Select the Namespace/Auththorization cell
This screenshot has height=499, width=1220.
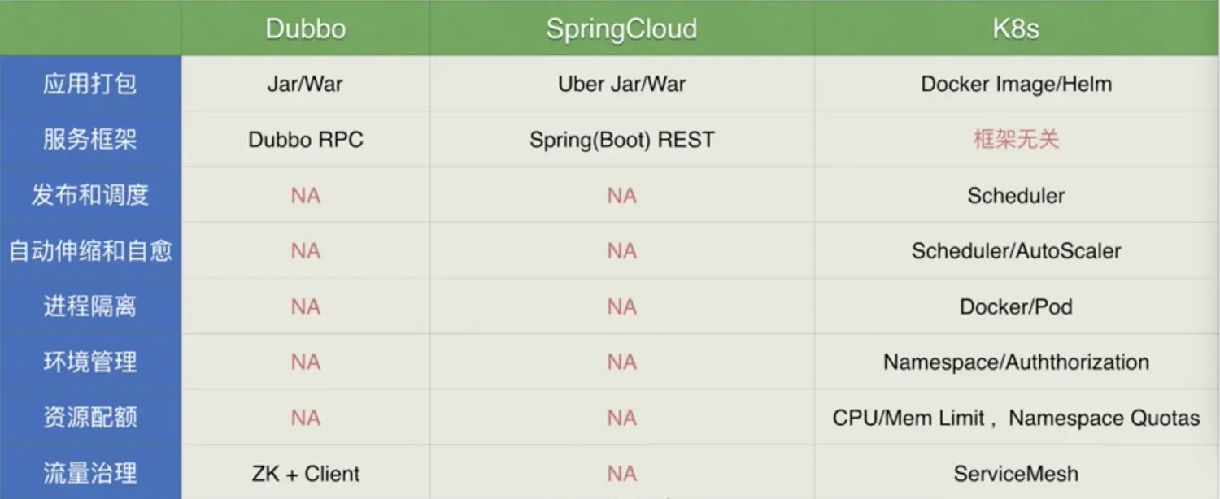[1016, 362]
